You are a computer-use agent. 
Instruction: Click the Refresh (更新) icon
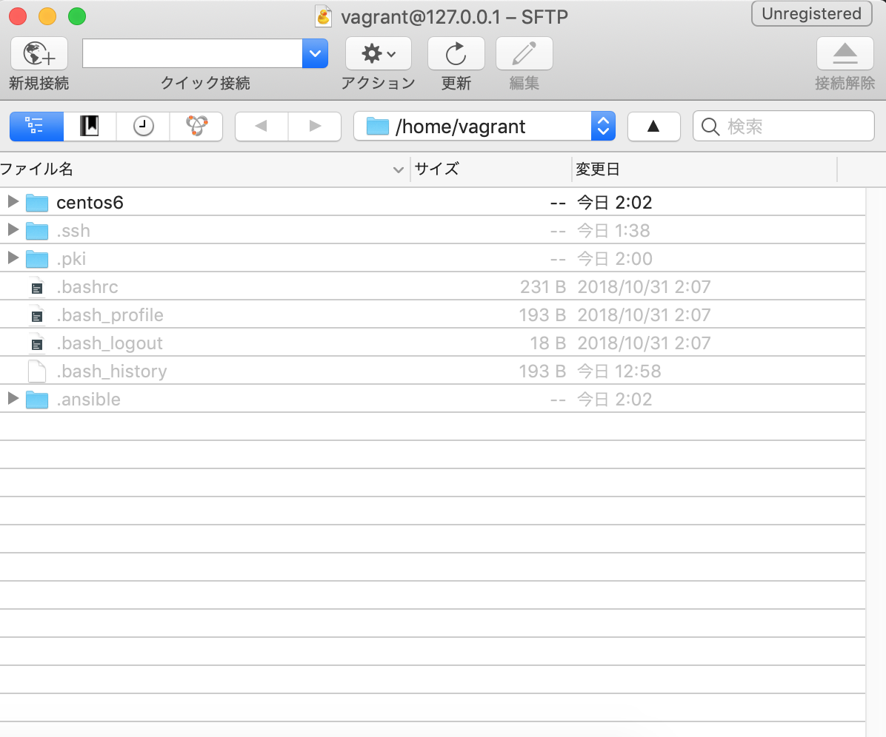point(456,54)
